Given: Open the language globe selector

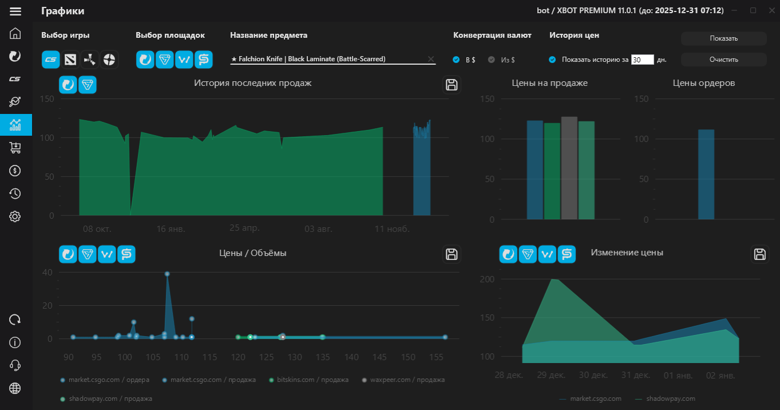Looking at the screenshot, I should pyautogui.click(x=15, y=388).
